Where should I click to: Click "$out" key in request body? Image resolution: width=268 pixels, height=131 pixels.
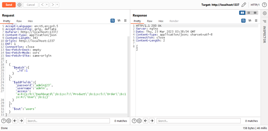click(x=18, y=109)
